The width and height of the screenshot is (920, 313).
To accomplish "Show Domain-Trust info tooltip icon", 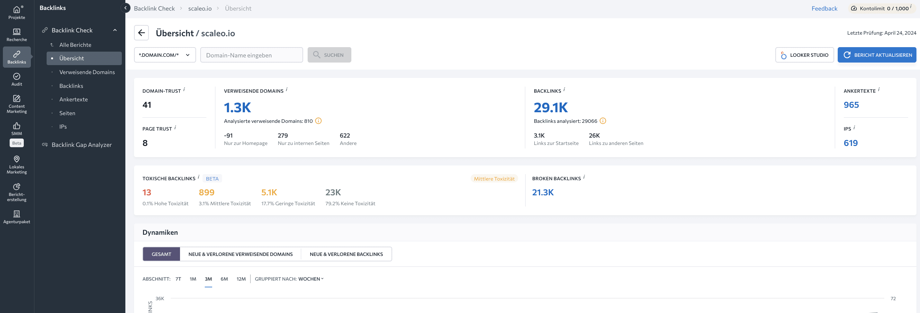I will 184,89.
